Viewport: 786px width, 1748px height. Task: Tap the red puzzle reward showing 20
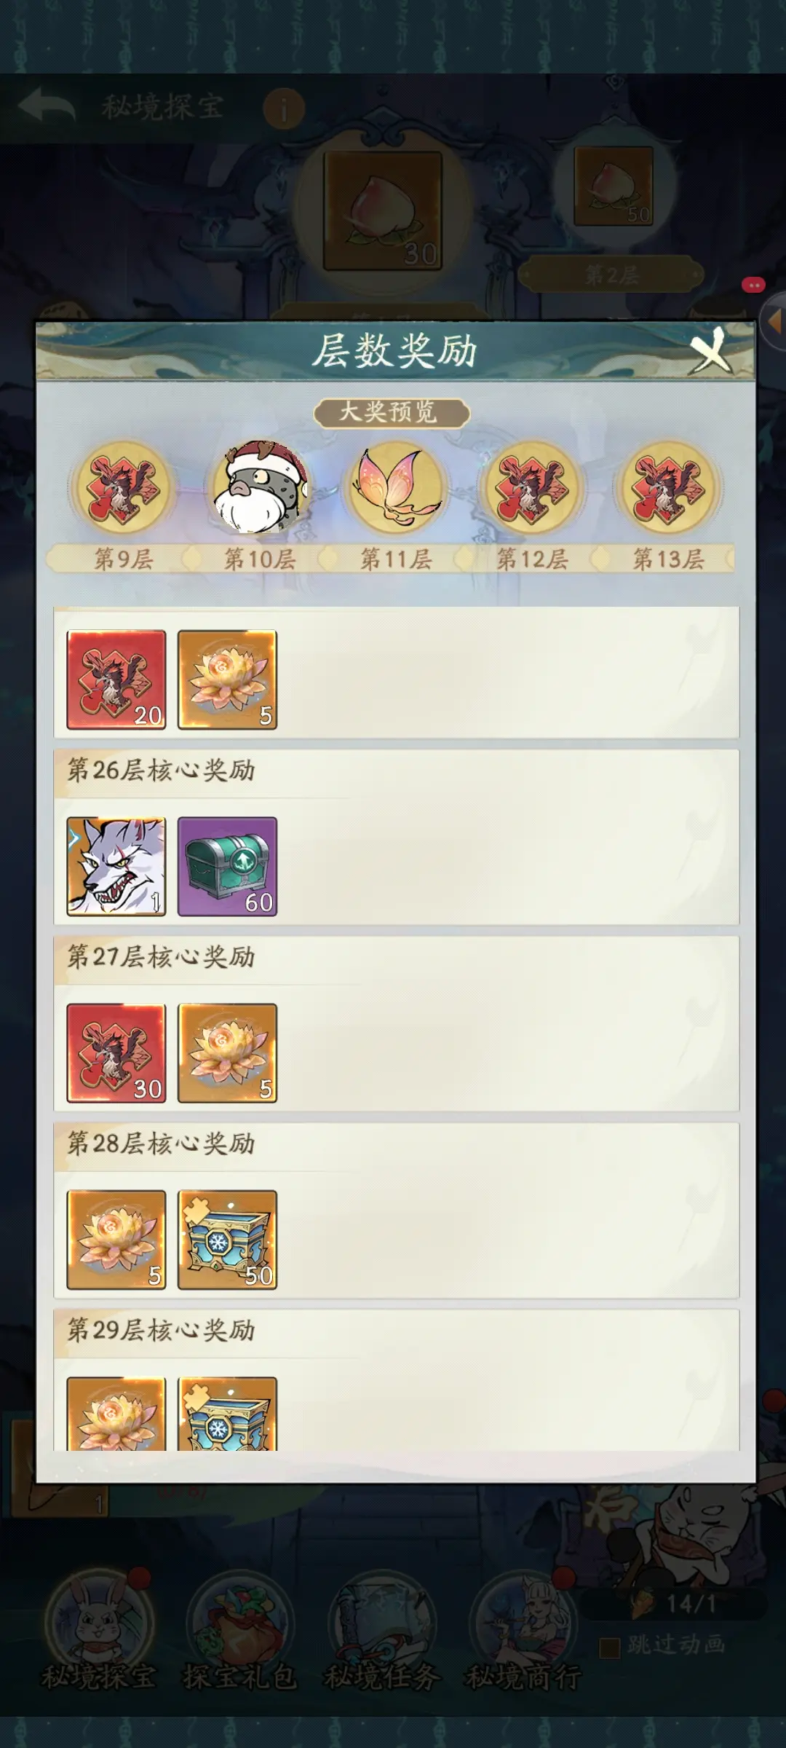[116, 680]
